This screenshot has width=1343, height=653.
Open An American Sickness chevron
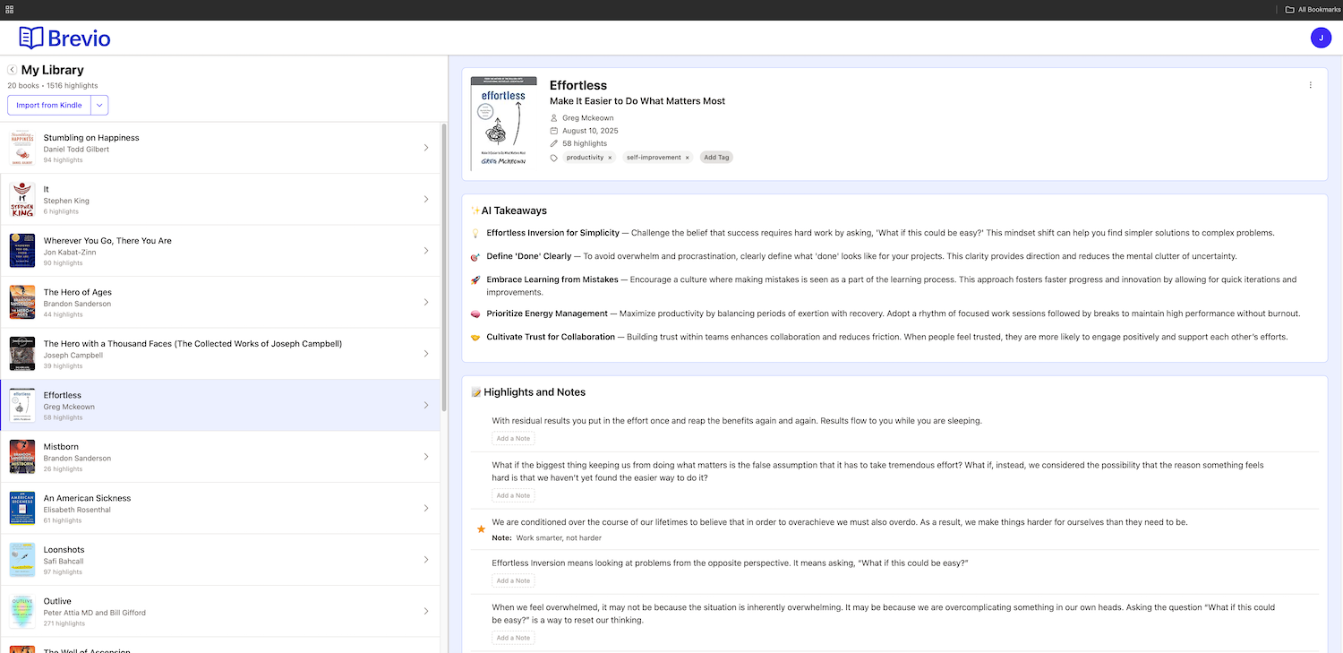(x=426, y=509)
